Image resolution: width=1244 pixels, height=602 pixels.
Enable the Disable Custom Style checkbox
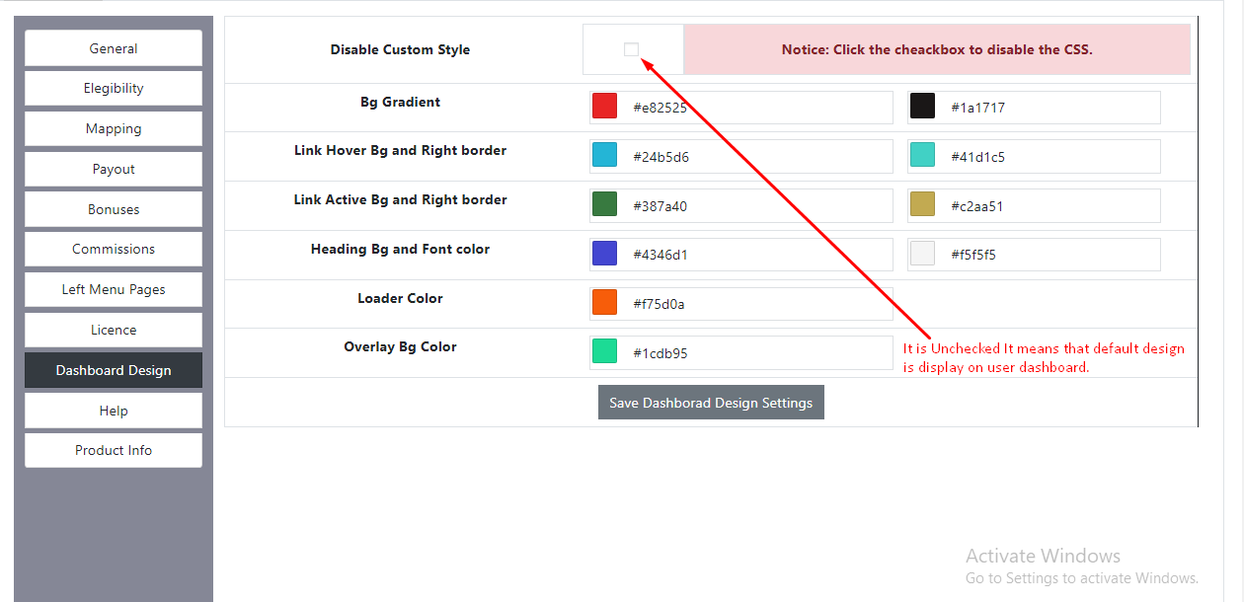[629, 48]
